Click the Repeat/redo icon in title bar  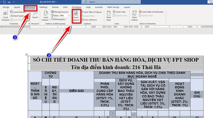5,2
